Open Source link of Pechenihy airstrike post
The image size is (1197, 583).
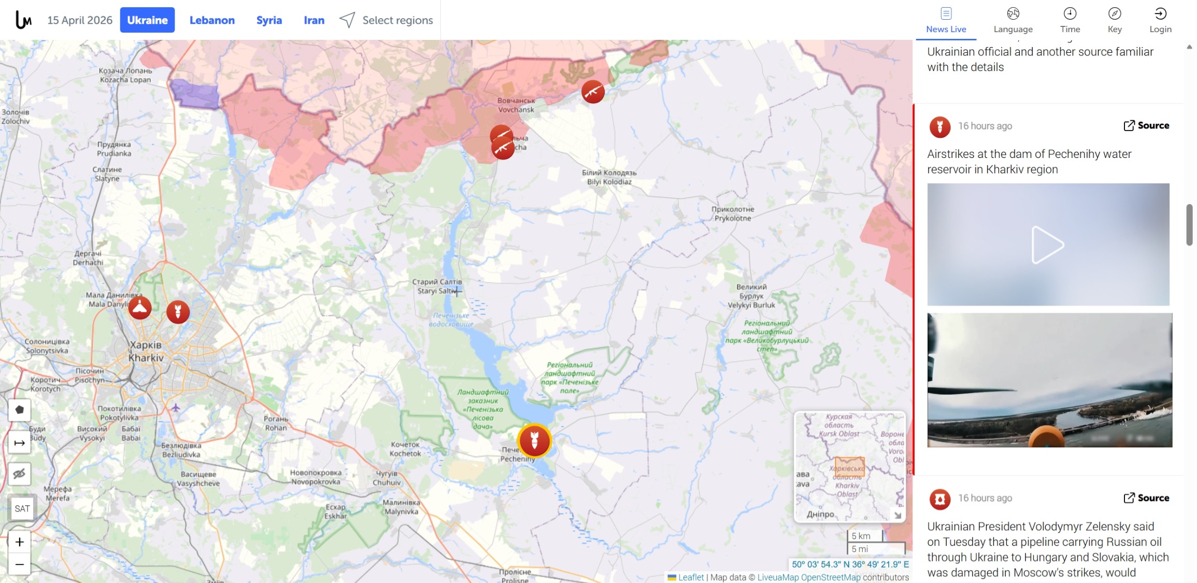(x=1146, y=125)
